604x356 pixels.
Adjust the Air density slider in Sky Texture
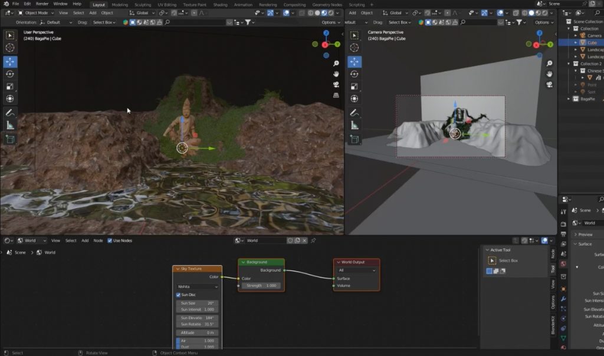(198, 341)
